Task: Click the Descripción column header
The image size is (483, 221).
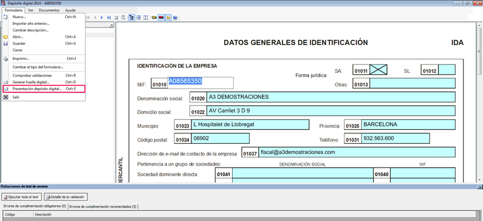Action: (255, 214)
